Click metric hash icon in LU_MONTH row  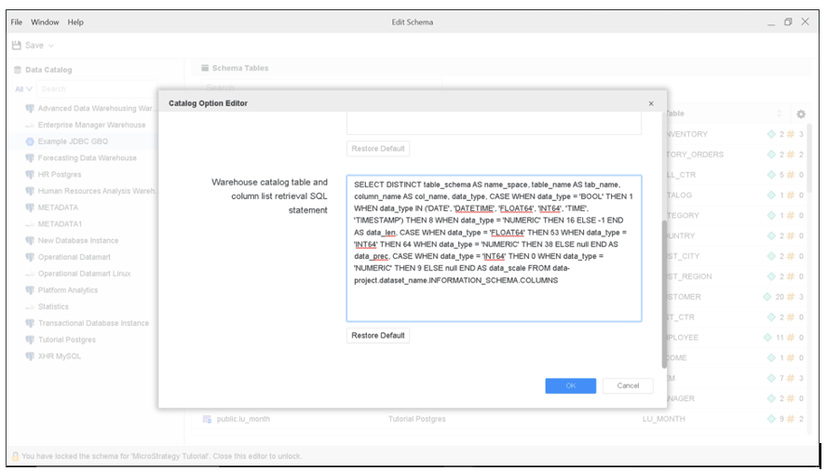click(790, 419)
